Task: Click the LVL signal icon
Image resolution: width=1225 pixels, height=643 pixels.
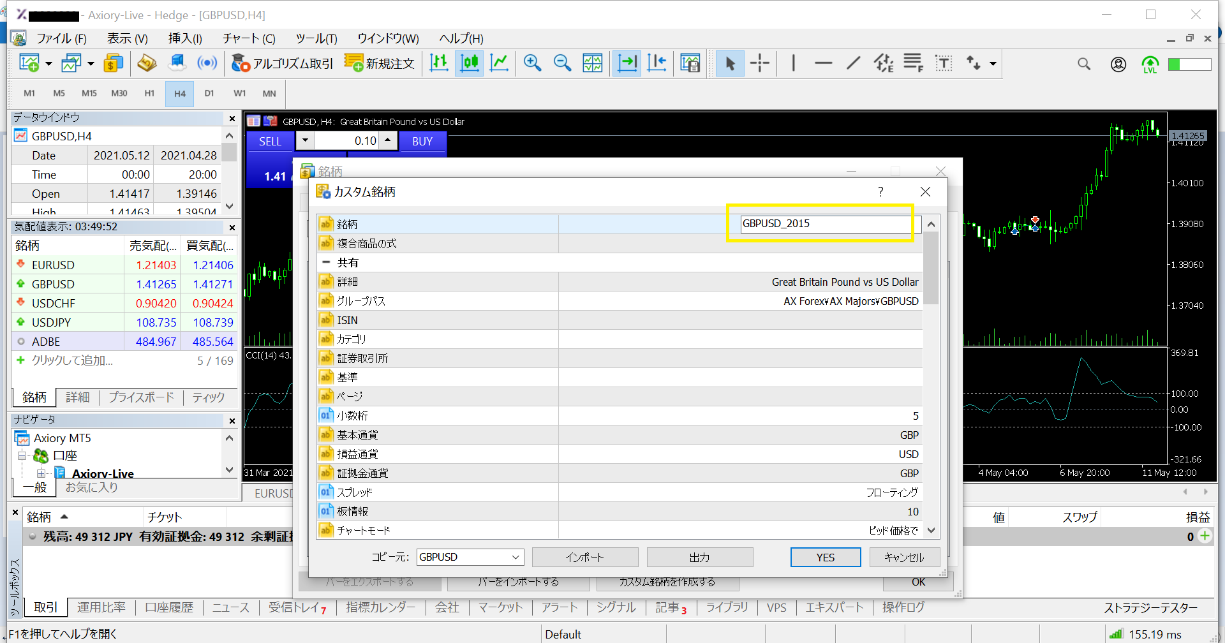Action: [1150, 64]
